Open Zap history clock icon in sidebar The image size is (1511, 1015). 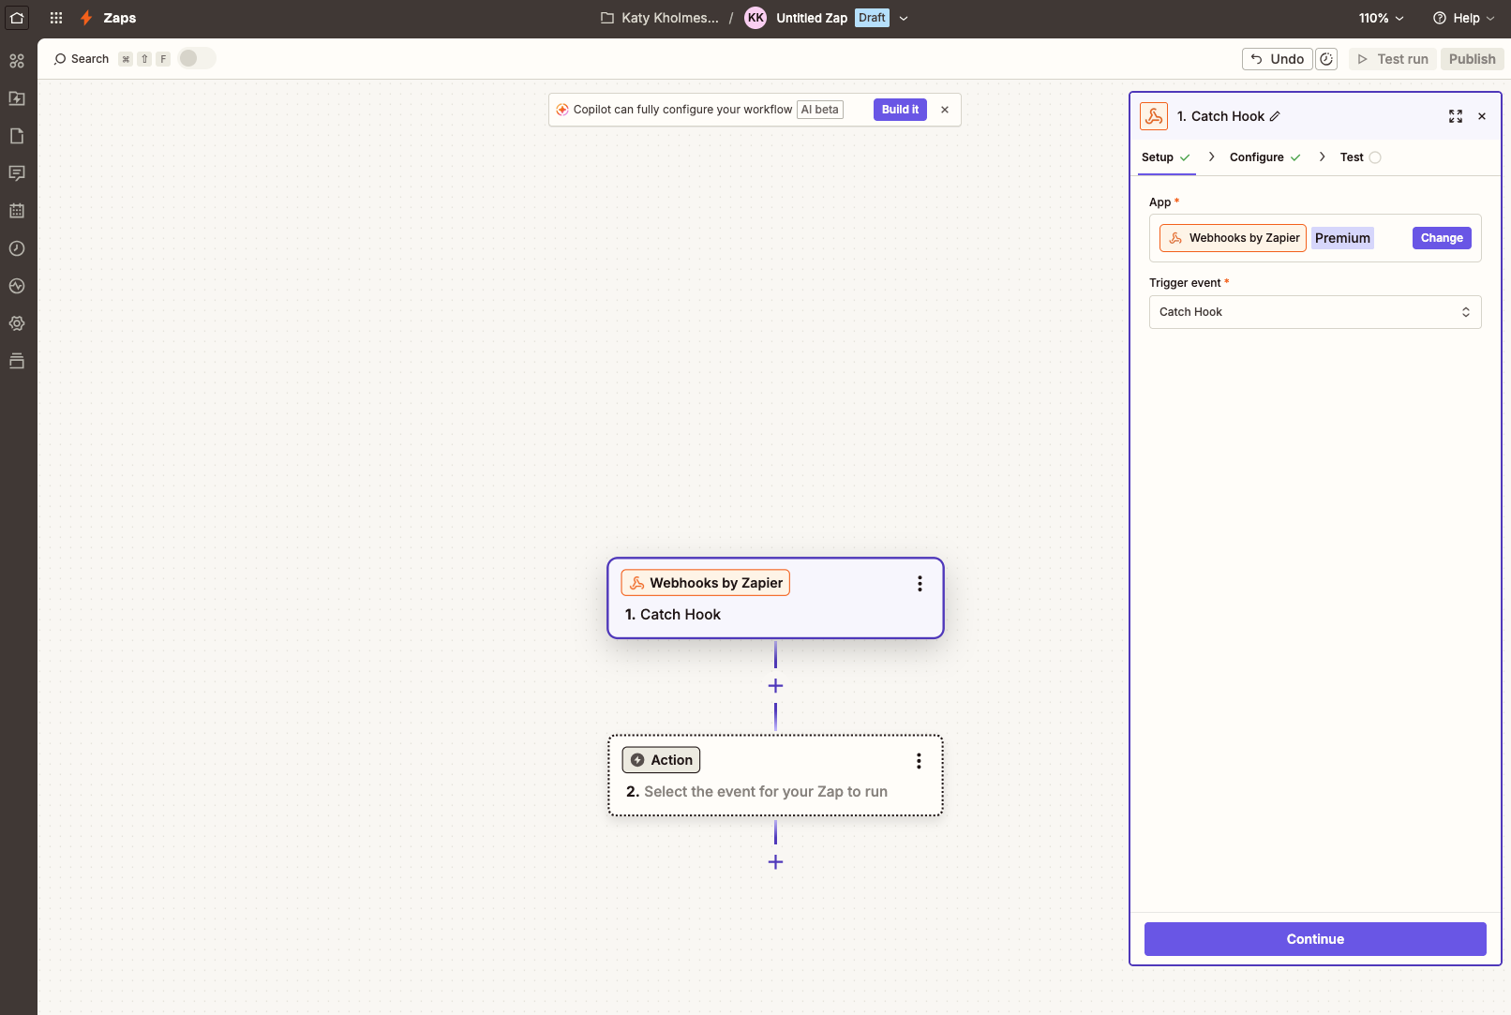[x=17, y=248]
